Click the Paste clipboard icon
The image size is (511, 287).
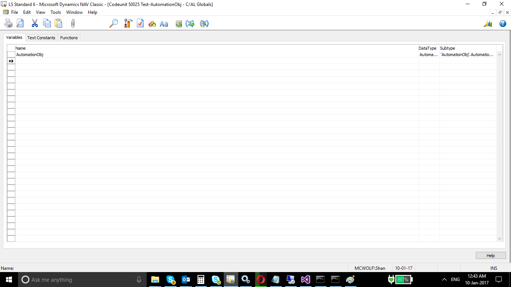[x=58, y=24]
